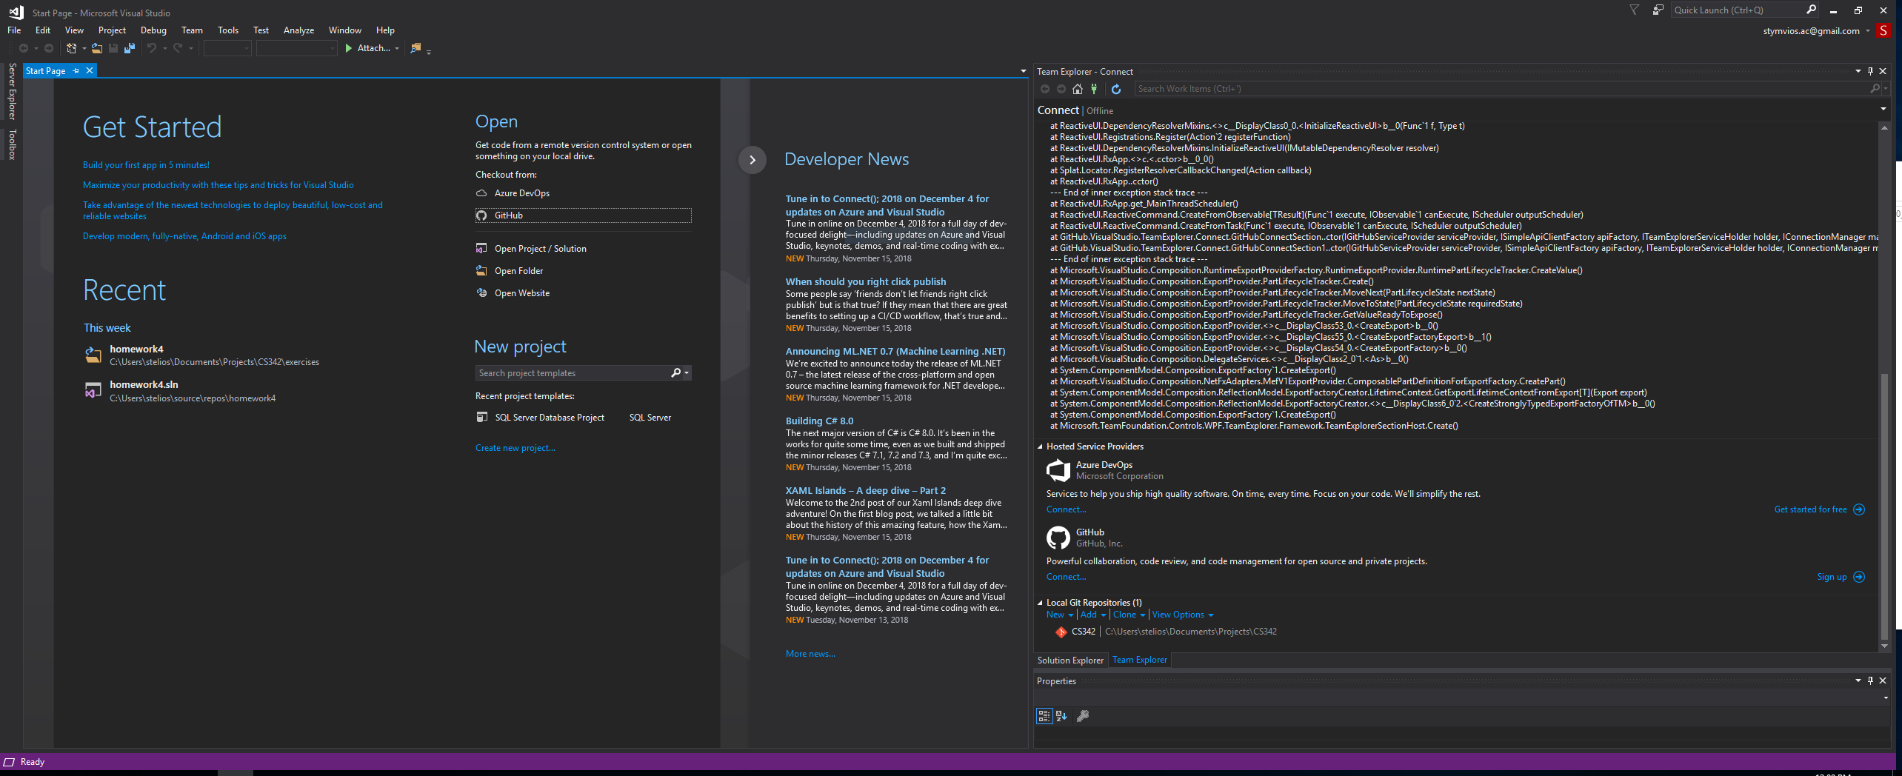
Task: Click the New Project toolbar icon
Action: (x=71, y=48)
